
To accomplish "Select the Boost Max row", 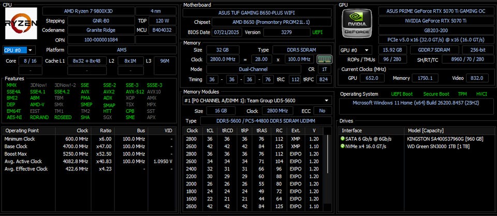I will 89,154.
